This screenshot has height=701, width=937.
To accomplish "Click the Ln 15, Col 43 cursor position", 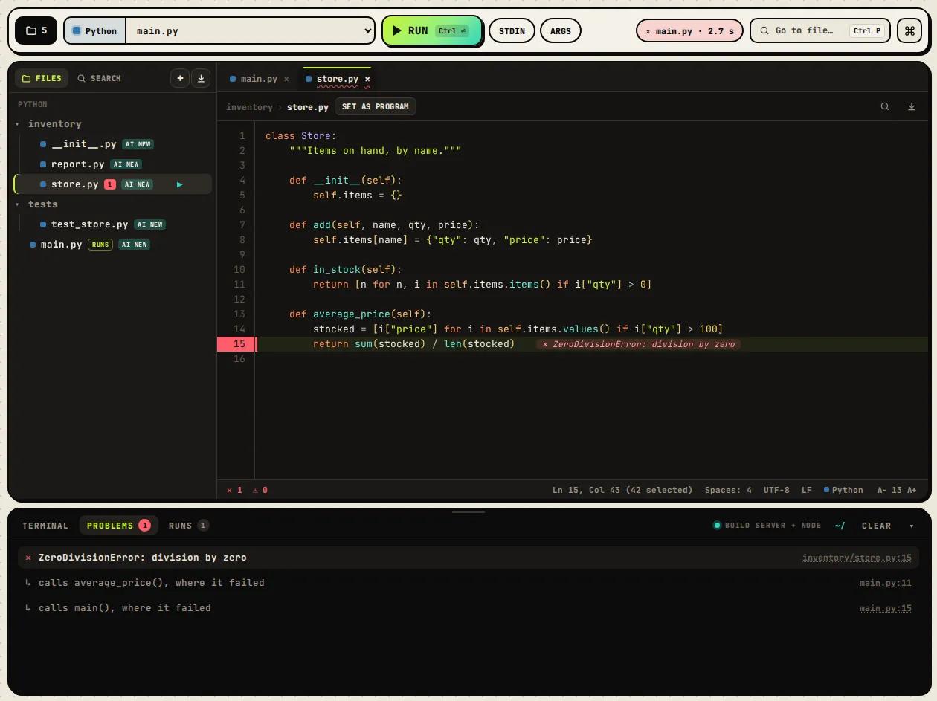I will [622, 490].
